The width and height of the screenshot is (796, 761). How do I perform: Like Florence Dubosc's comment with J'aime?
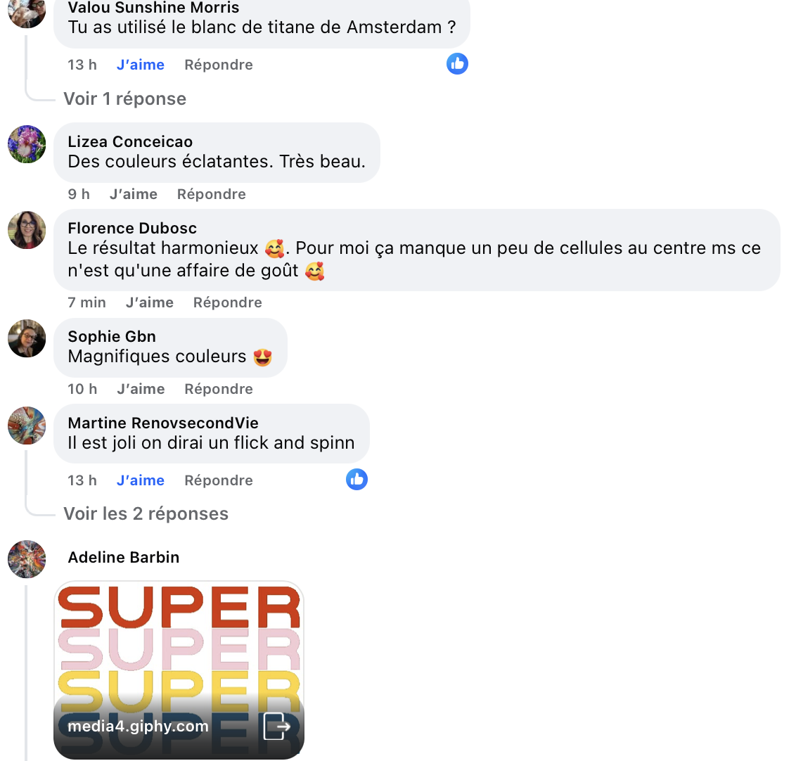150,302
